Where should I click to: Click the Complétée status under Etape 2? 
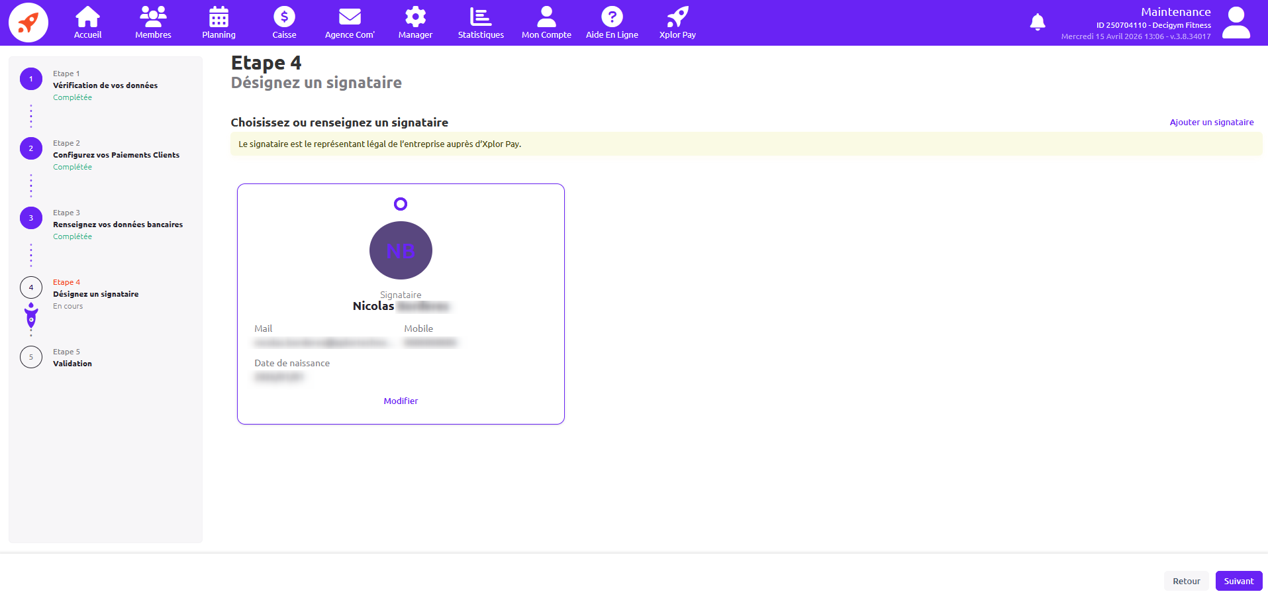point(72,167)
